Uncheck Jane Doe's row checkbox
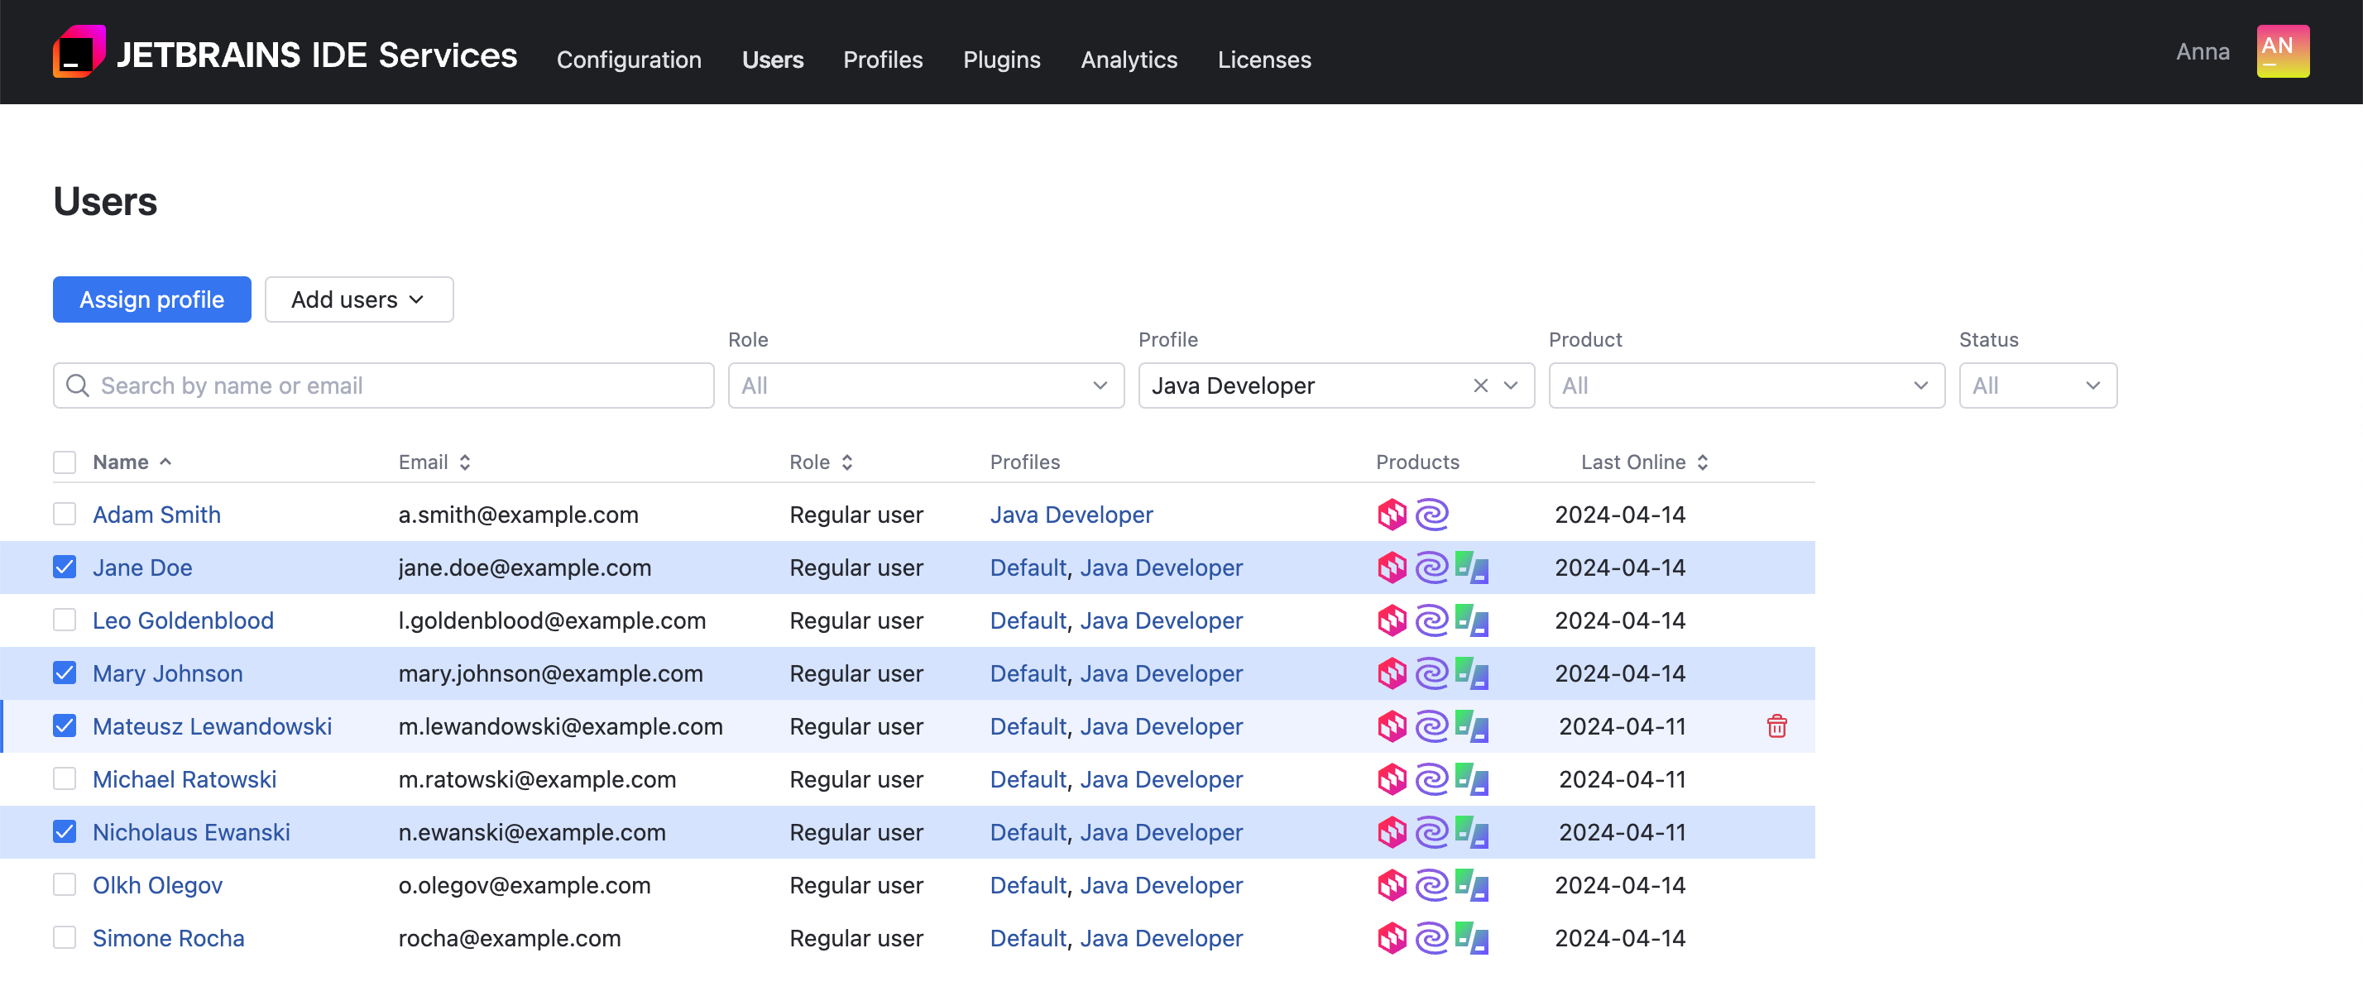The height and width of the screenshot is (996, 2363). 65,567
